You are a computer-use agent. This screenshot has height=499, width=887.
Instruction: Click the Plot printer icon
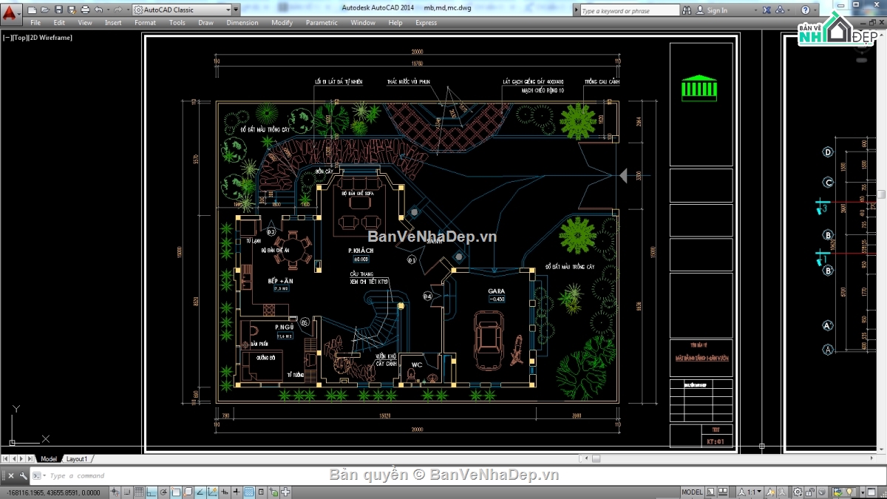click(85, 10)
